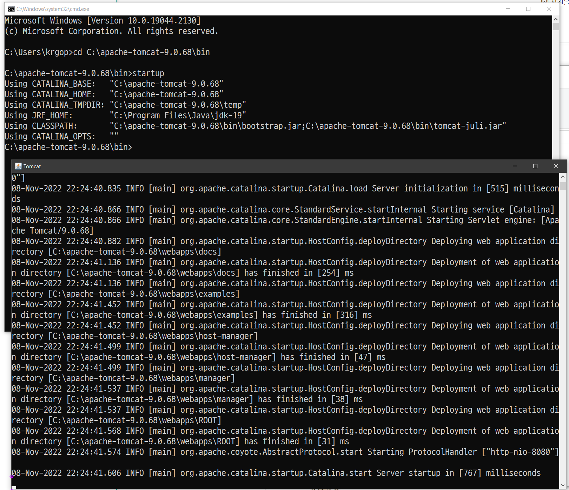The image size is (569, 490).
Task: Close the cmd.exe window
Action: tap(549, 9)
